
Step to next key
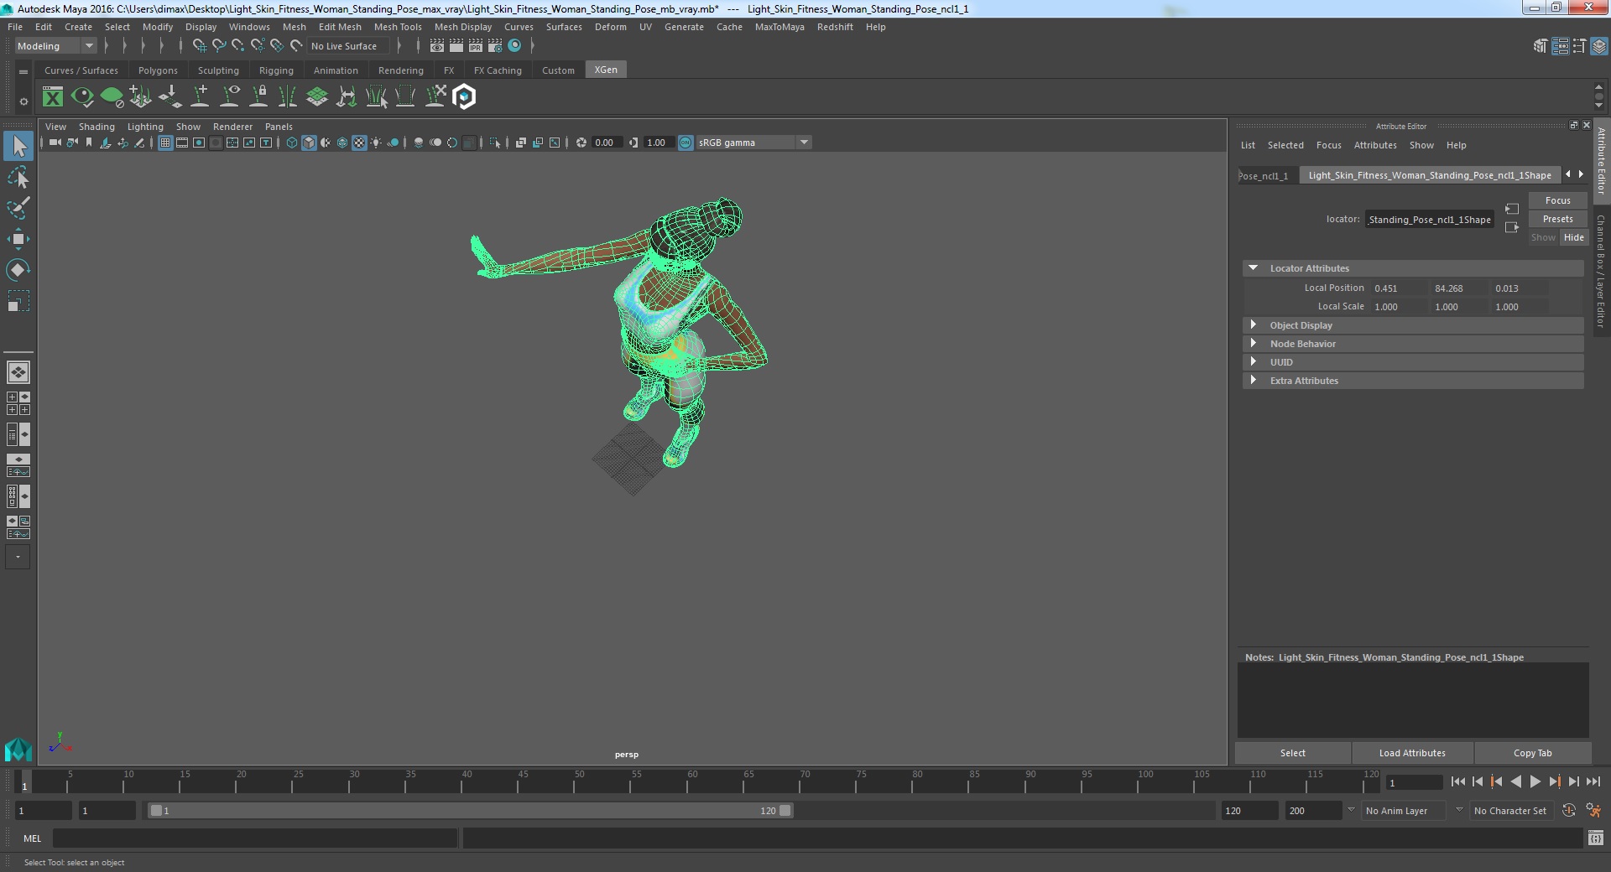click(x=1554, y=781)
